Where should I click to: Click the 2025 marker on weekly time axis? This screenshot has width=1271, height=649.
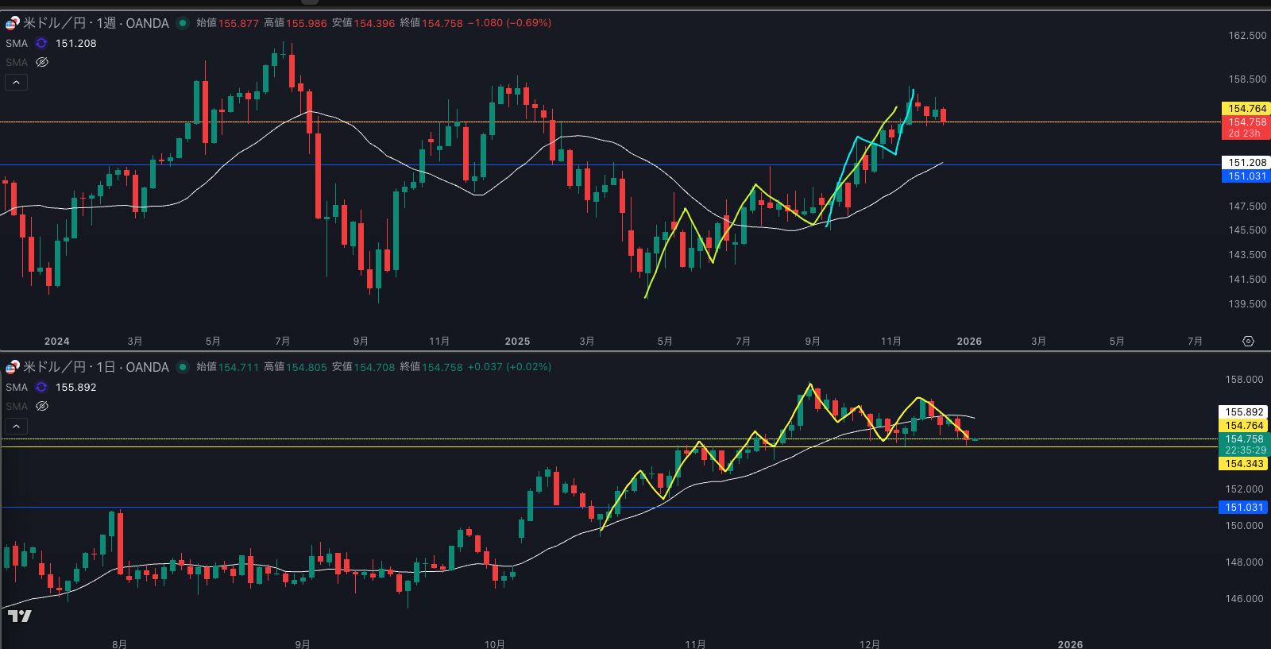click(x=517, y=342)
